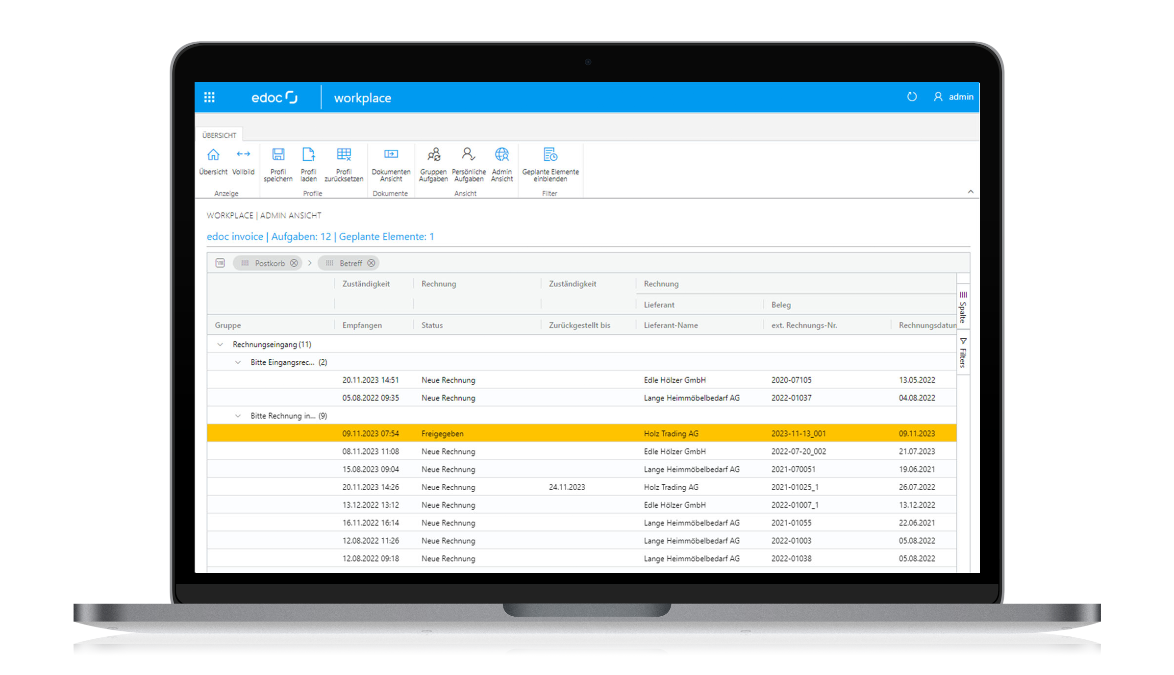Reset profile with Profil zurücksetzen
Viewport: 1174px width, 675px height.
344,155
